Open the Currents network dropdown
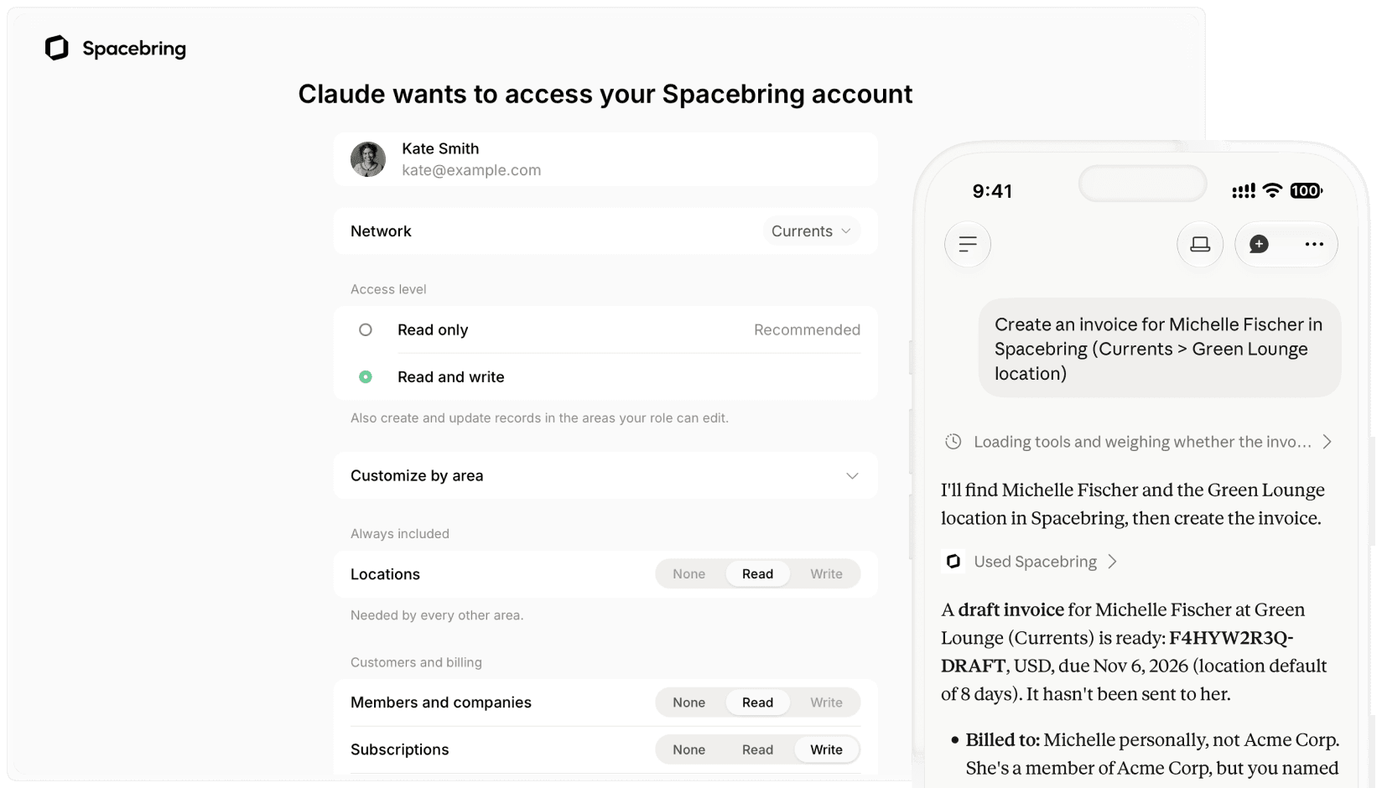The width and height of the screenshot is (1382, 788). (811, 231)
